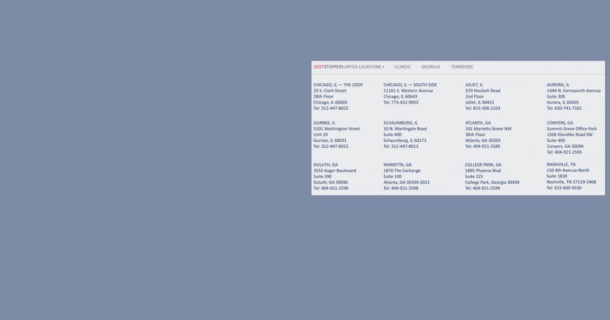
Task: Select the Chicago, IL — South Side office
Action: click(410, 85)
